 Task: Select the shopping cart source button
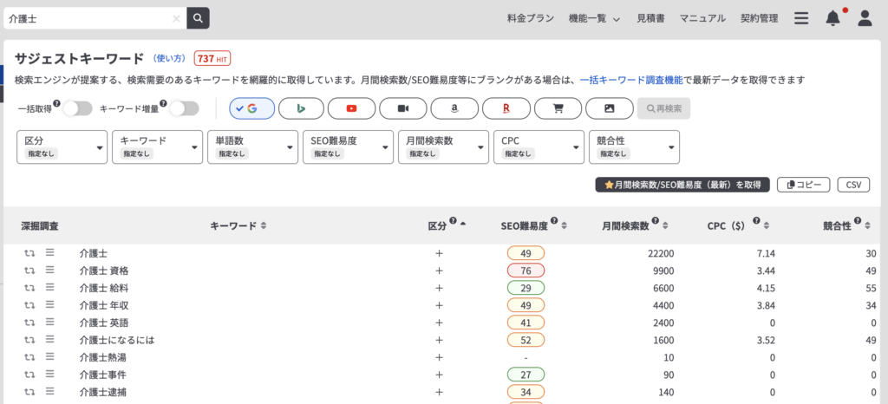click(x=557, y=108)
